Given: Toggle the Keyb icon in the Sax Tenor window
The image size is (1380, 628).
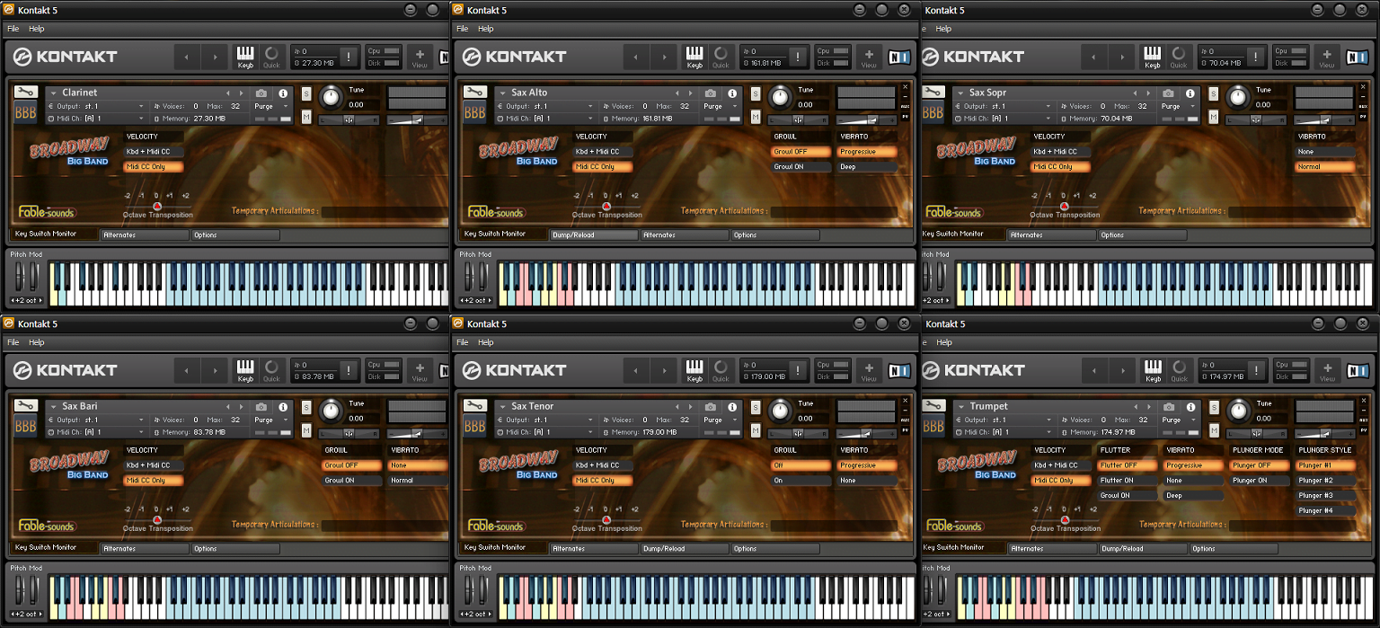Looking at the screenshot, I should point(694,370).
